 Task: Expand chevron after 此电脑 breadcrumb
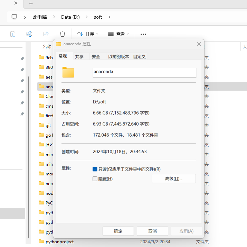click(x=54, y=17)
